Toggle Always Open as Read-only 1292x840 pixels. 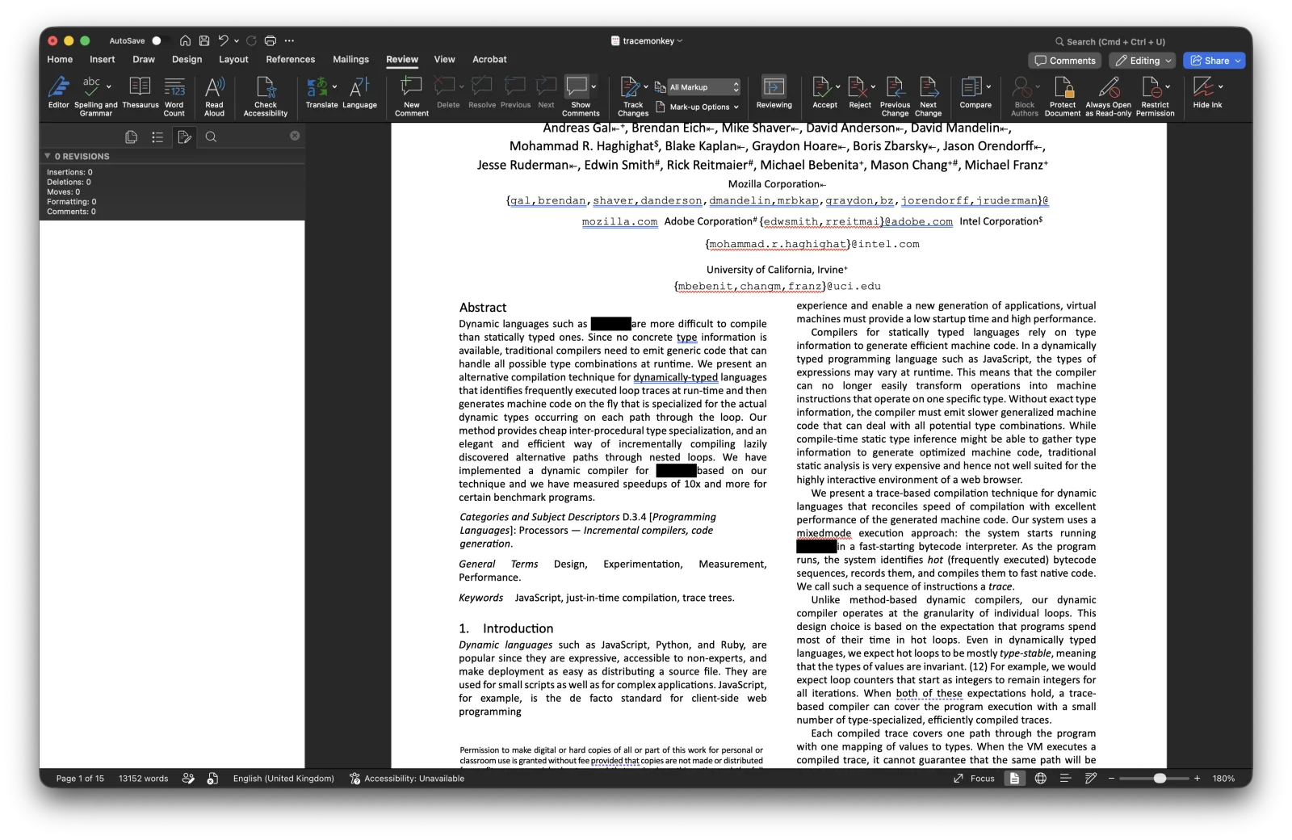pyautogui.click(x=1108, y=96)
